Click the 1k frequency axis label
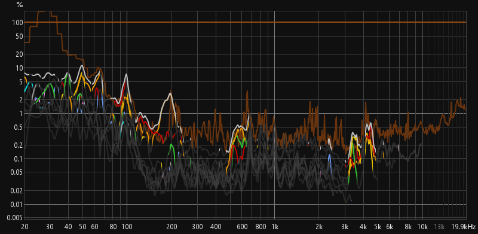478x234 pixels. click(x=275, y=227)
